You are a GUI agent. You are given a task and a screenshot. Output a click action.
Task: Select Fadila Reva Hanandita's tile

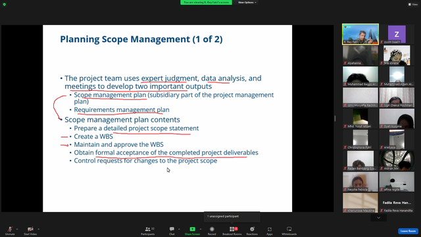397,203
